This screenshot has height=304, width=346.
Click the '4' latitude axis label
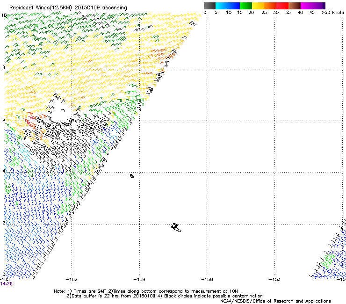tap(4, 171)
